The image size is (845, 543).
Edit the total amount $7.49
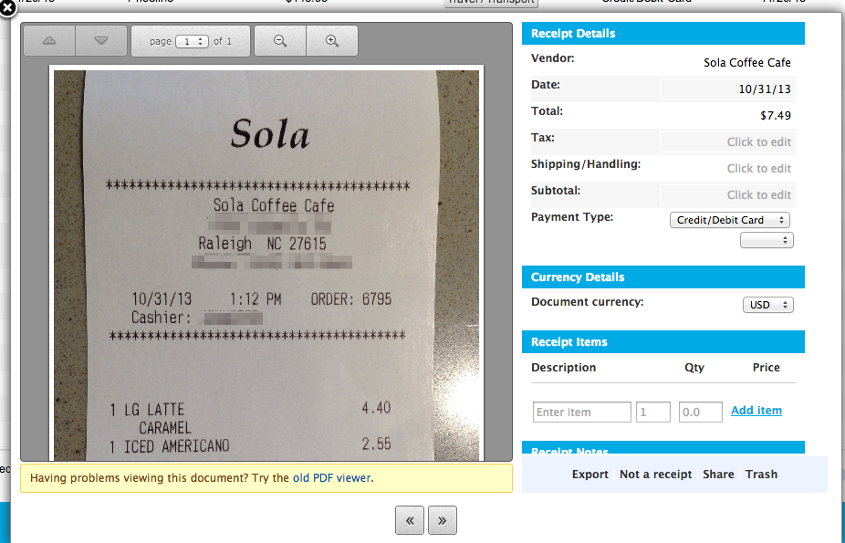click(x=776, y=115)
